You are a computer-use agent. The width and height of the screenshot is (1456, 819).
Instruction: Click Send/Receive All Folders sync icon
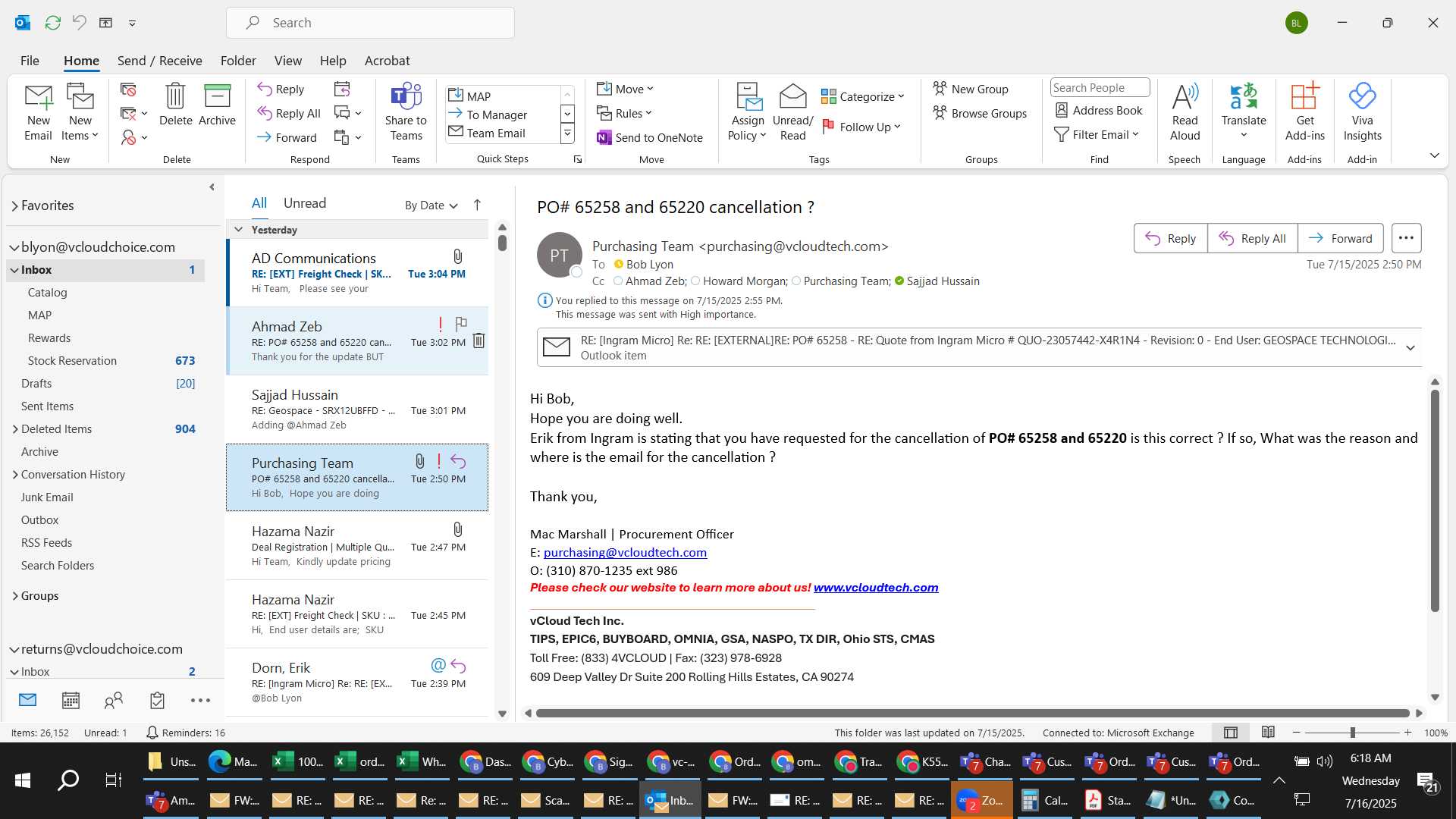point(52,23)
